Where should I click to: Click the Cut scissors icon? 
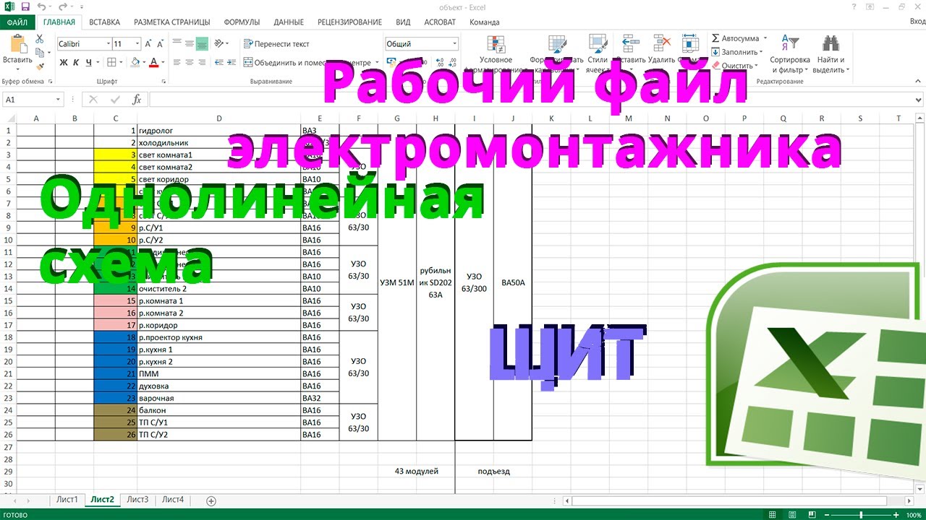coord(41,40)
